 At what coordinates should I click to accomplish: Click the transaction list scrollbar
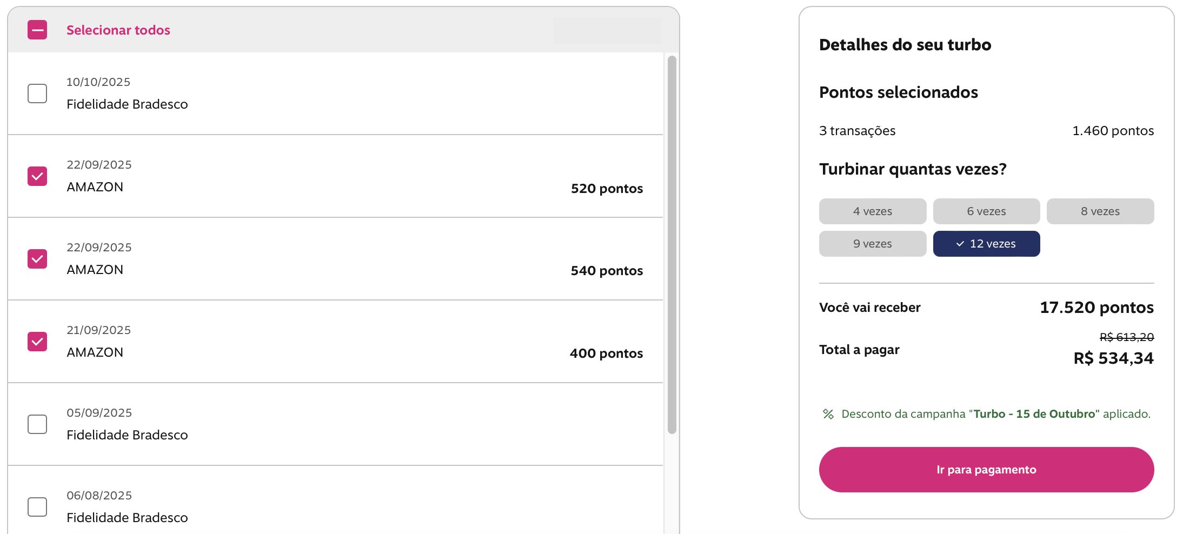coord(672,243)
